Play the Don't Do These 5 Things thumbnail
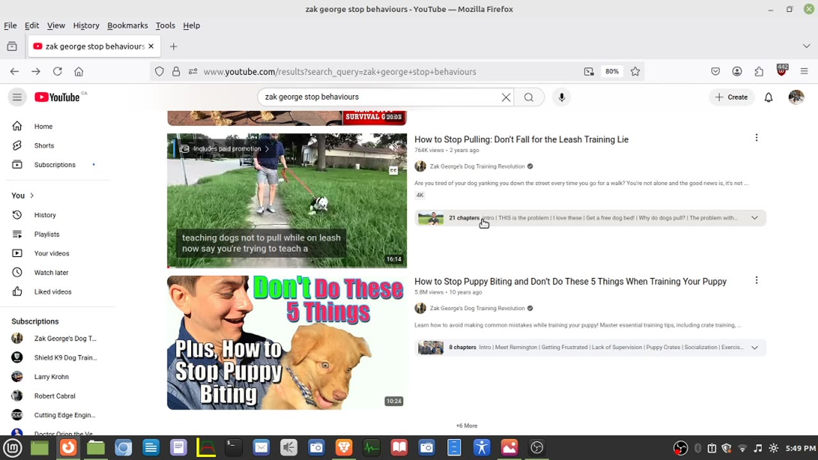Image resolution: width=818 pixels, height=460 pixels. 287,342
